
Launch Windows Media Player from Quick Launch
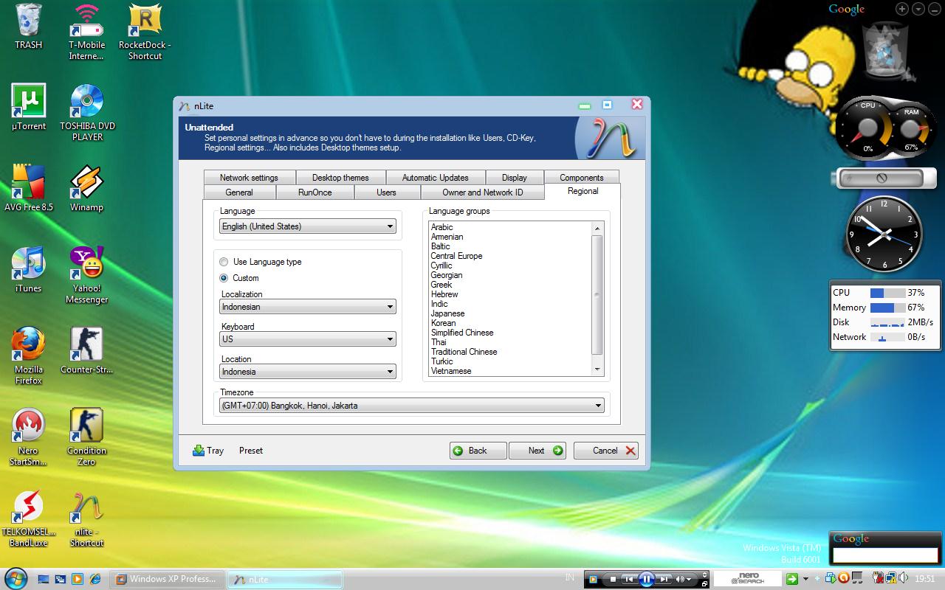pyautogui.click(x=78, y=580)
